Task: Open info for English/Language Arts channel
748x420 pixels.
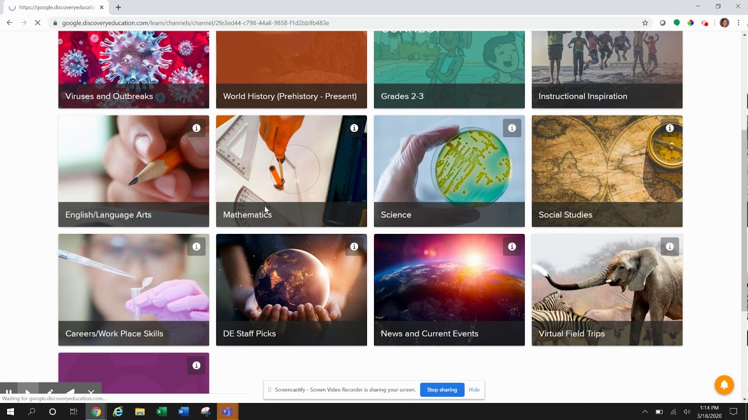Action: [x=196, y=128]
